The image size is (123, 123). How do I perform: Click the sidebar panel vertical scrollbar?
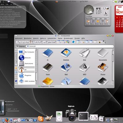pyautogui.click(x=36, y=67)
